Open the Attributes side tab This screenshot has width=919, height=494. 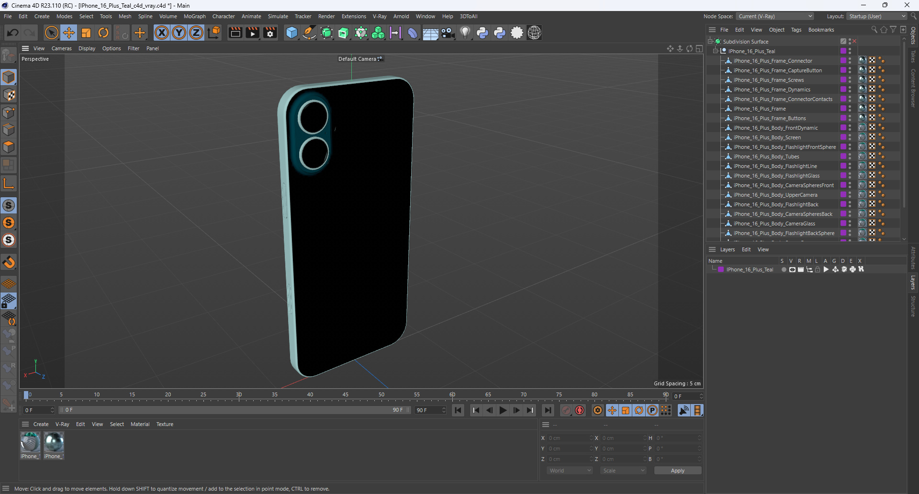(913, 258)
